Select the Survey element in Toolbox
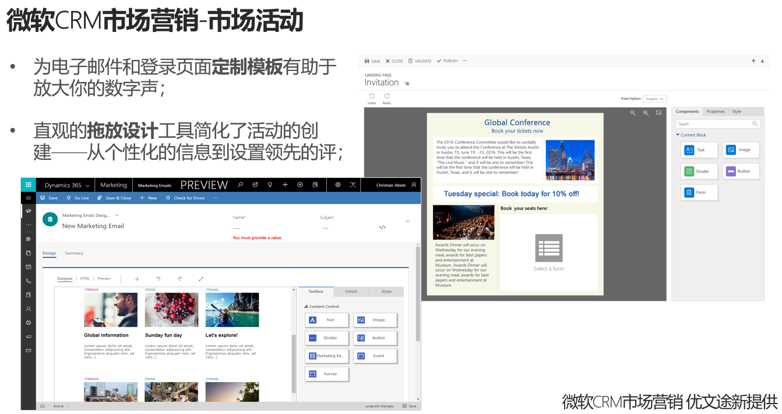The height and width of the screenshot is (414, 782). [x=327, y=374]
